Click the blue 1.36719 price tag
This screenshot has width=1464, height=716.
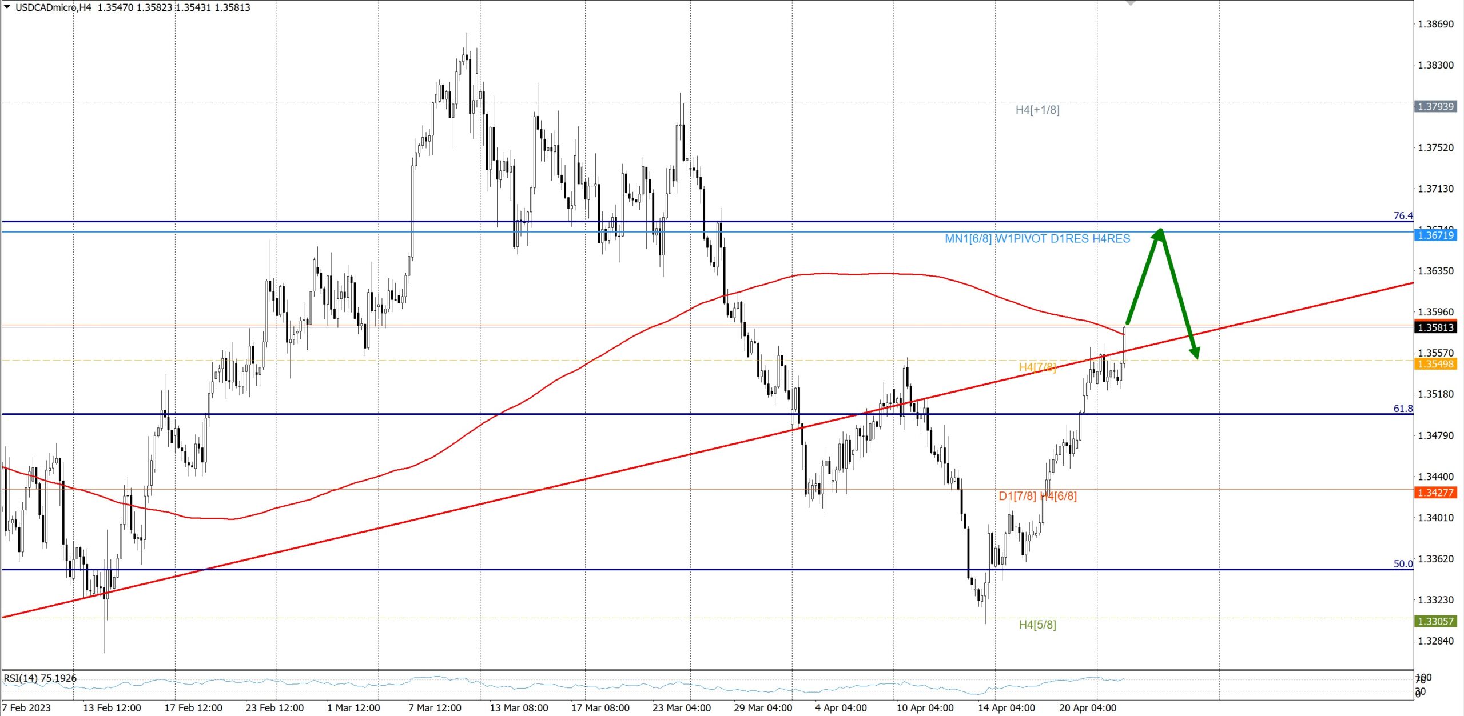1435,235
